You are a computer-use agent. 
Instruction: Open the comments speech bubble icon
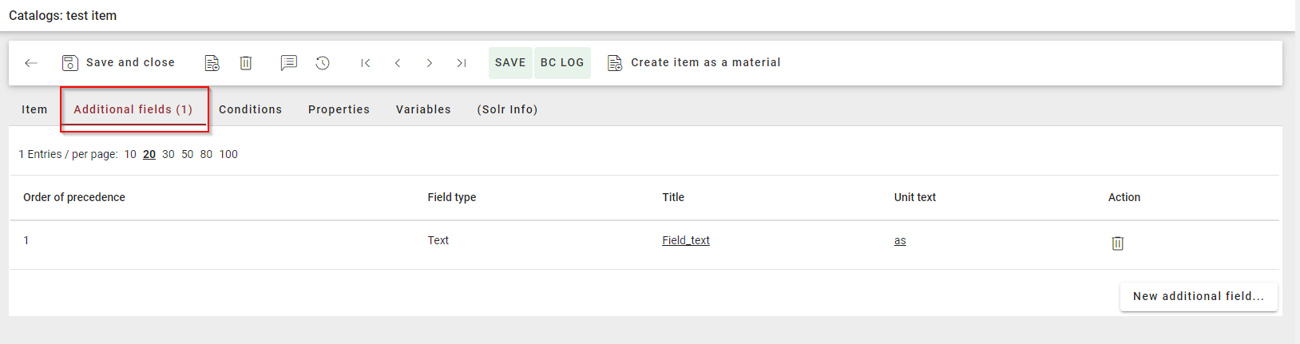(288, 63)
